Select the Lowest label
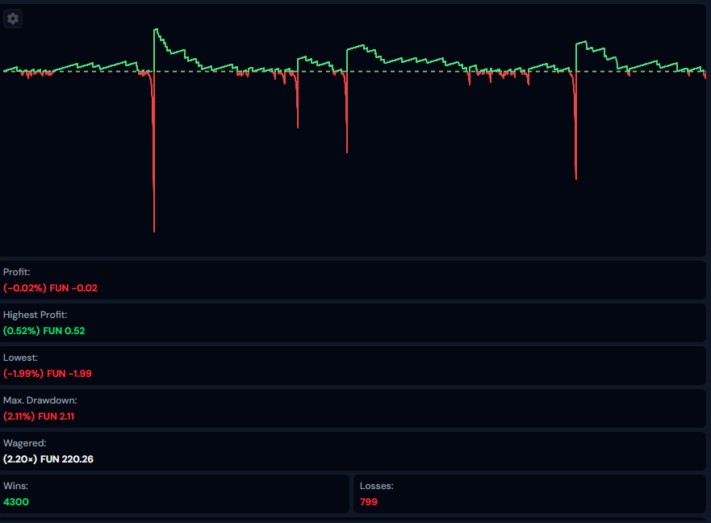711x523 pixels. tap(20, 357)
